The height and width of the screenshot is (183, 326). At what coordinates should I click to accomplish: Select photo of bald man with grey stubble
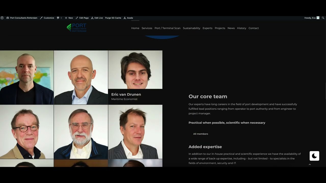tap(81, 78)
